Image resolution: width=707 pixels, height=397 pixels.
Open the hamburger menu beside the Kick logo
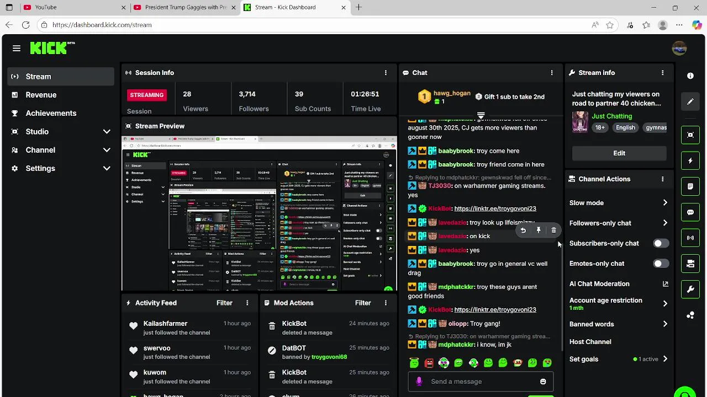(x=17, y=49)
